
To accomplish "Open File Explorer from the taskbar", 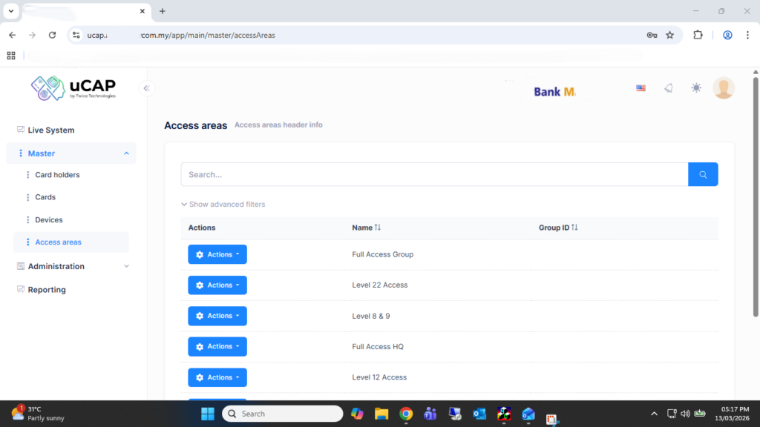I will click(x=381, y=414).
